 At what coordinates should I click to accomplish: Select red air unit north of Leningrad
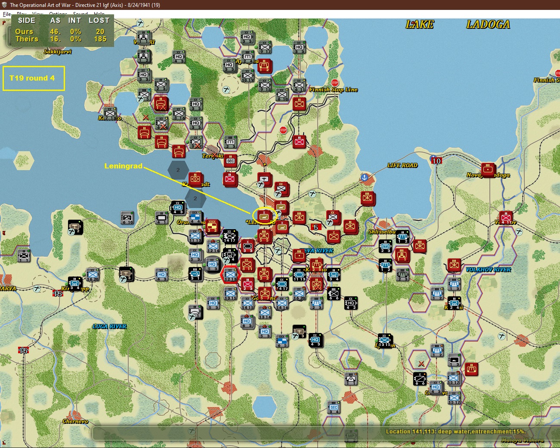pyautogui.click(x=264, y=179)
